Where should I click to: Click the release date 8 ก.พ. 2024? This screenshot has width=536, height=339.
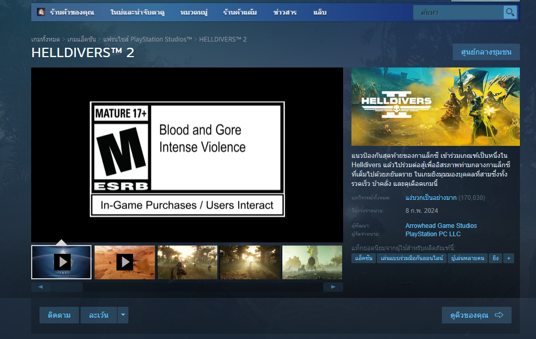[x=422, y=211]
